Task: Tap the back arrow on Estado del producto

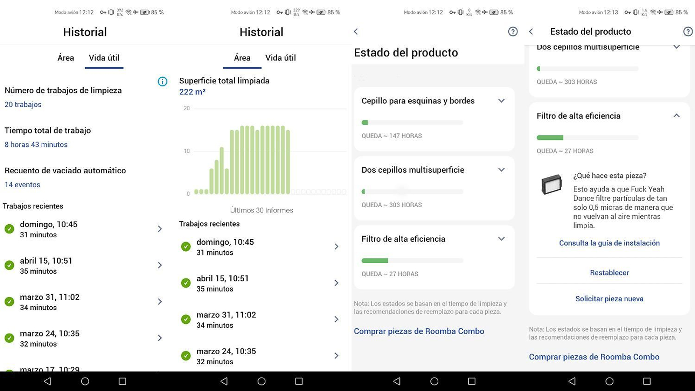Action: (x=531, y=31)
